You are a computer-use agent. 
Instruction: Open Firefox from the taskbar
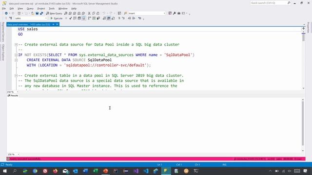[x=55, y=171]
